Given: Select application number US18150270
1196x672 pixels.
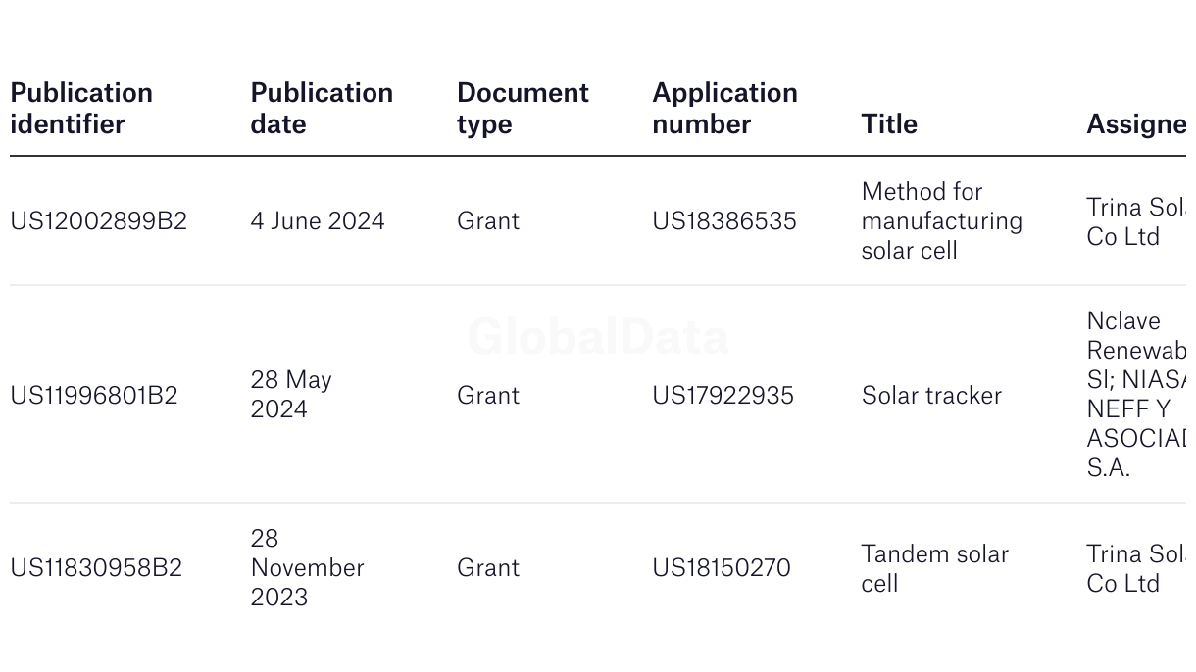Looking at the screenshot, I should coord(722,568).
